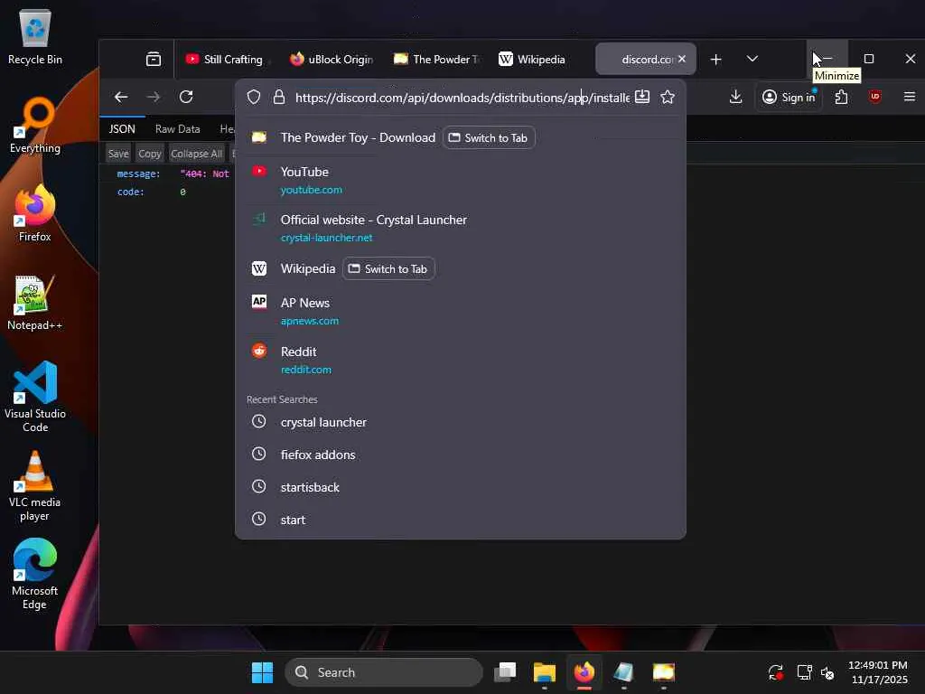Show site security info via padlock icon
Screen dimensions: 925x694
[x=279, y=98]
